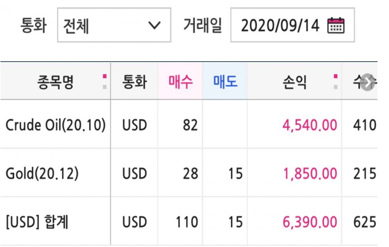Select the 매도 column header

pyautogui.click(x=225, y=81)
